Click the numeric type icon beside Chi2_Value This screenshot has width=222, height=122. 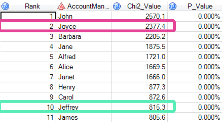point(117,6)
